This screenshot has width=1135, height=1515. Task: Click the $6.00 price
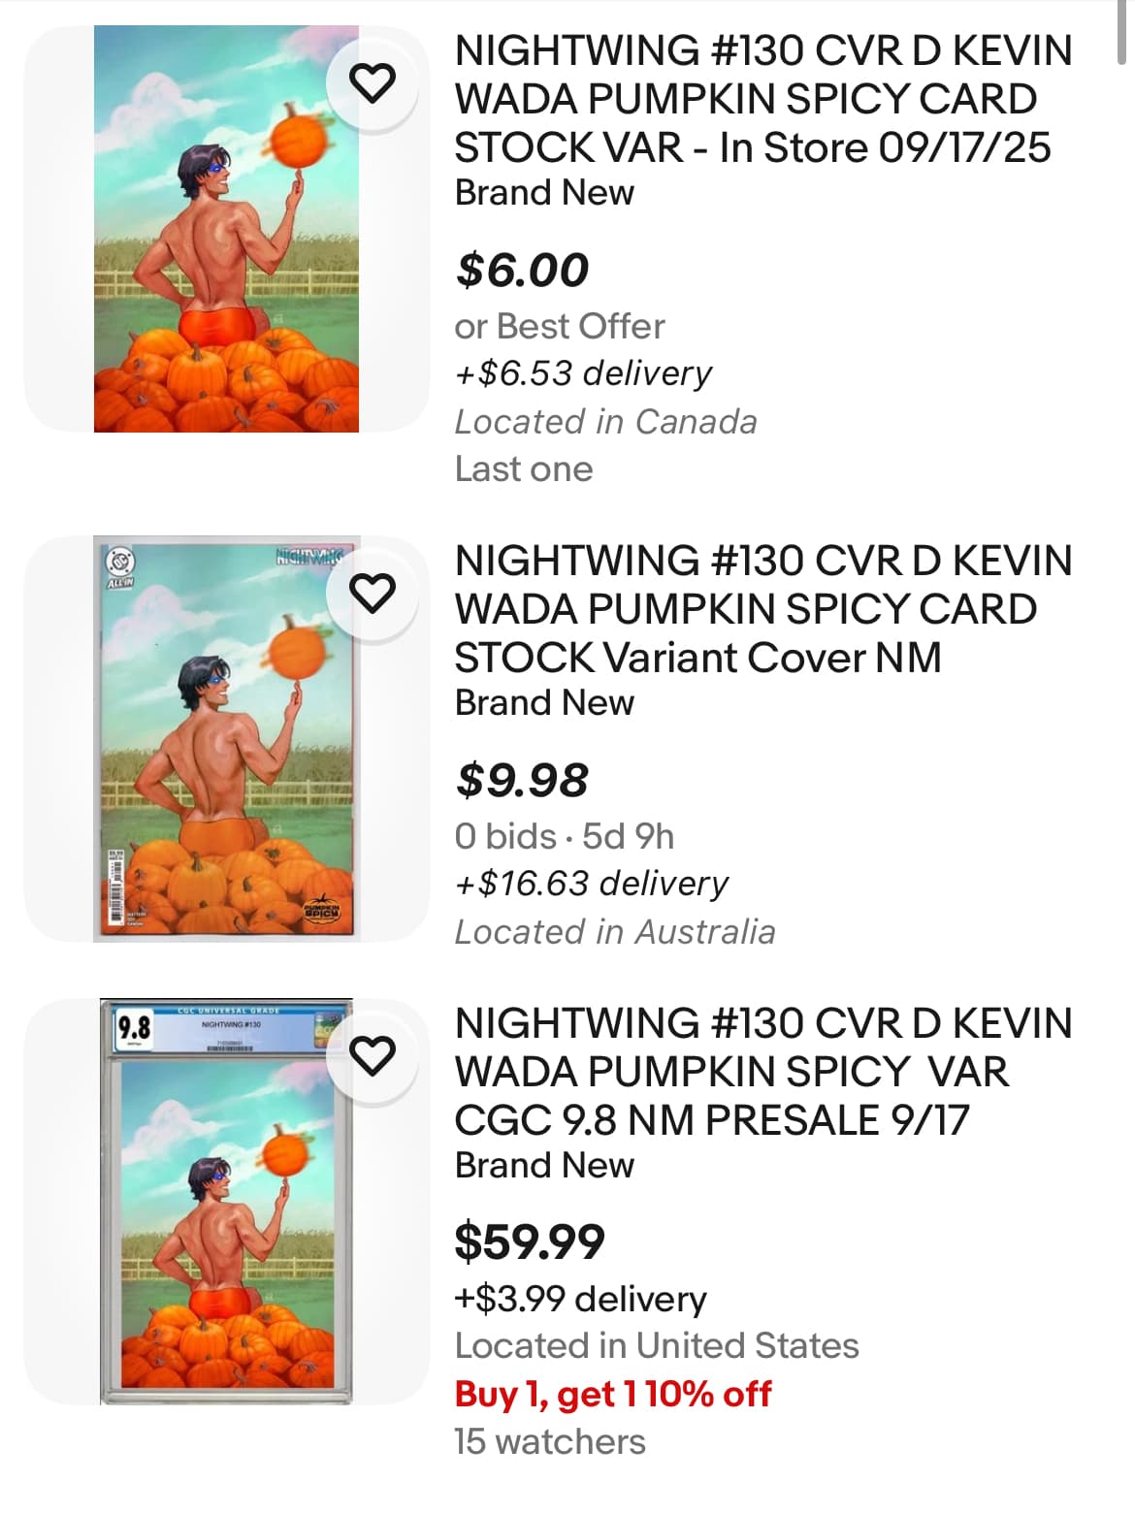[x=523, y=270]
